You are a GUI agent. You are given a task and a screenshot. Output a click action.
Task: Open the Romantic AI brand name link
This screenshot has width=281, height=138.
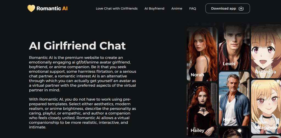(52, 8)
